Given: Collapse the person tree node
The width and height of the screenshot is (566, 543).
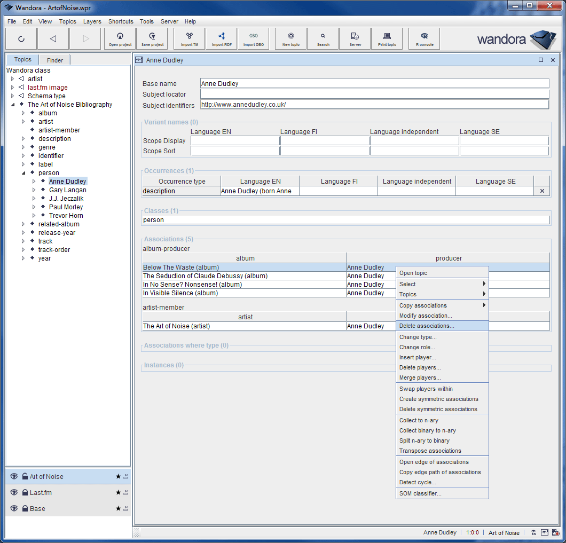Looking at the screenshot, I should pos(23,173).
